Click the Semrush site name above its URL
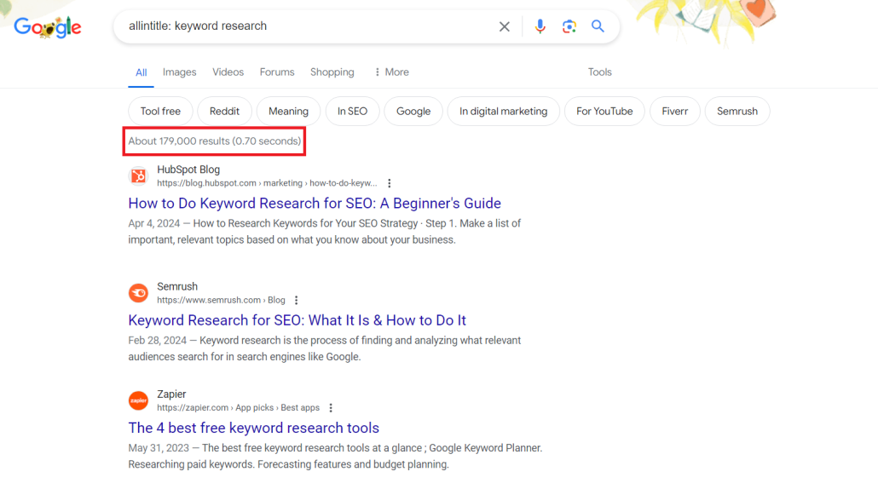This screenshot has height=489, width=878. coord(177,286)
